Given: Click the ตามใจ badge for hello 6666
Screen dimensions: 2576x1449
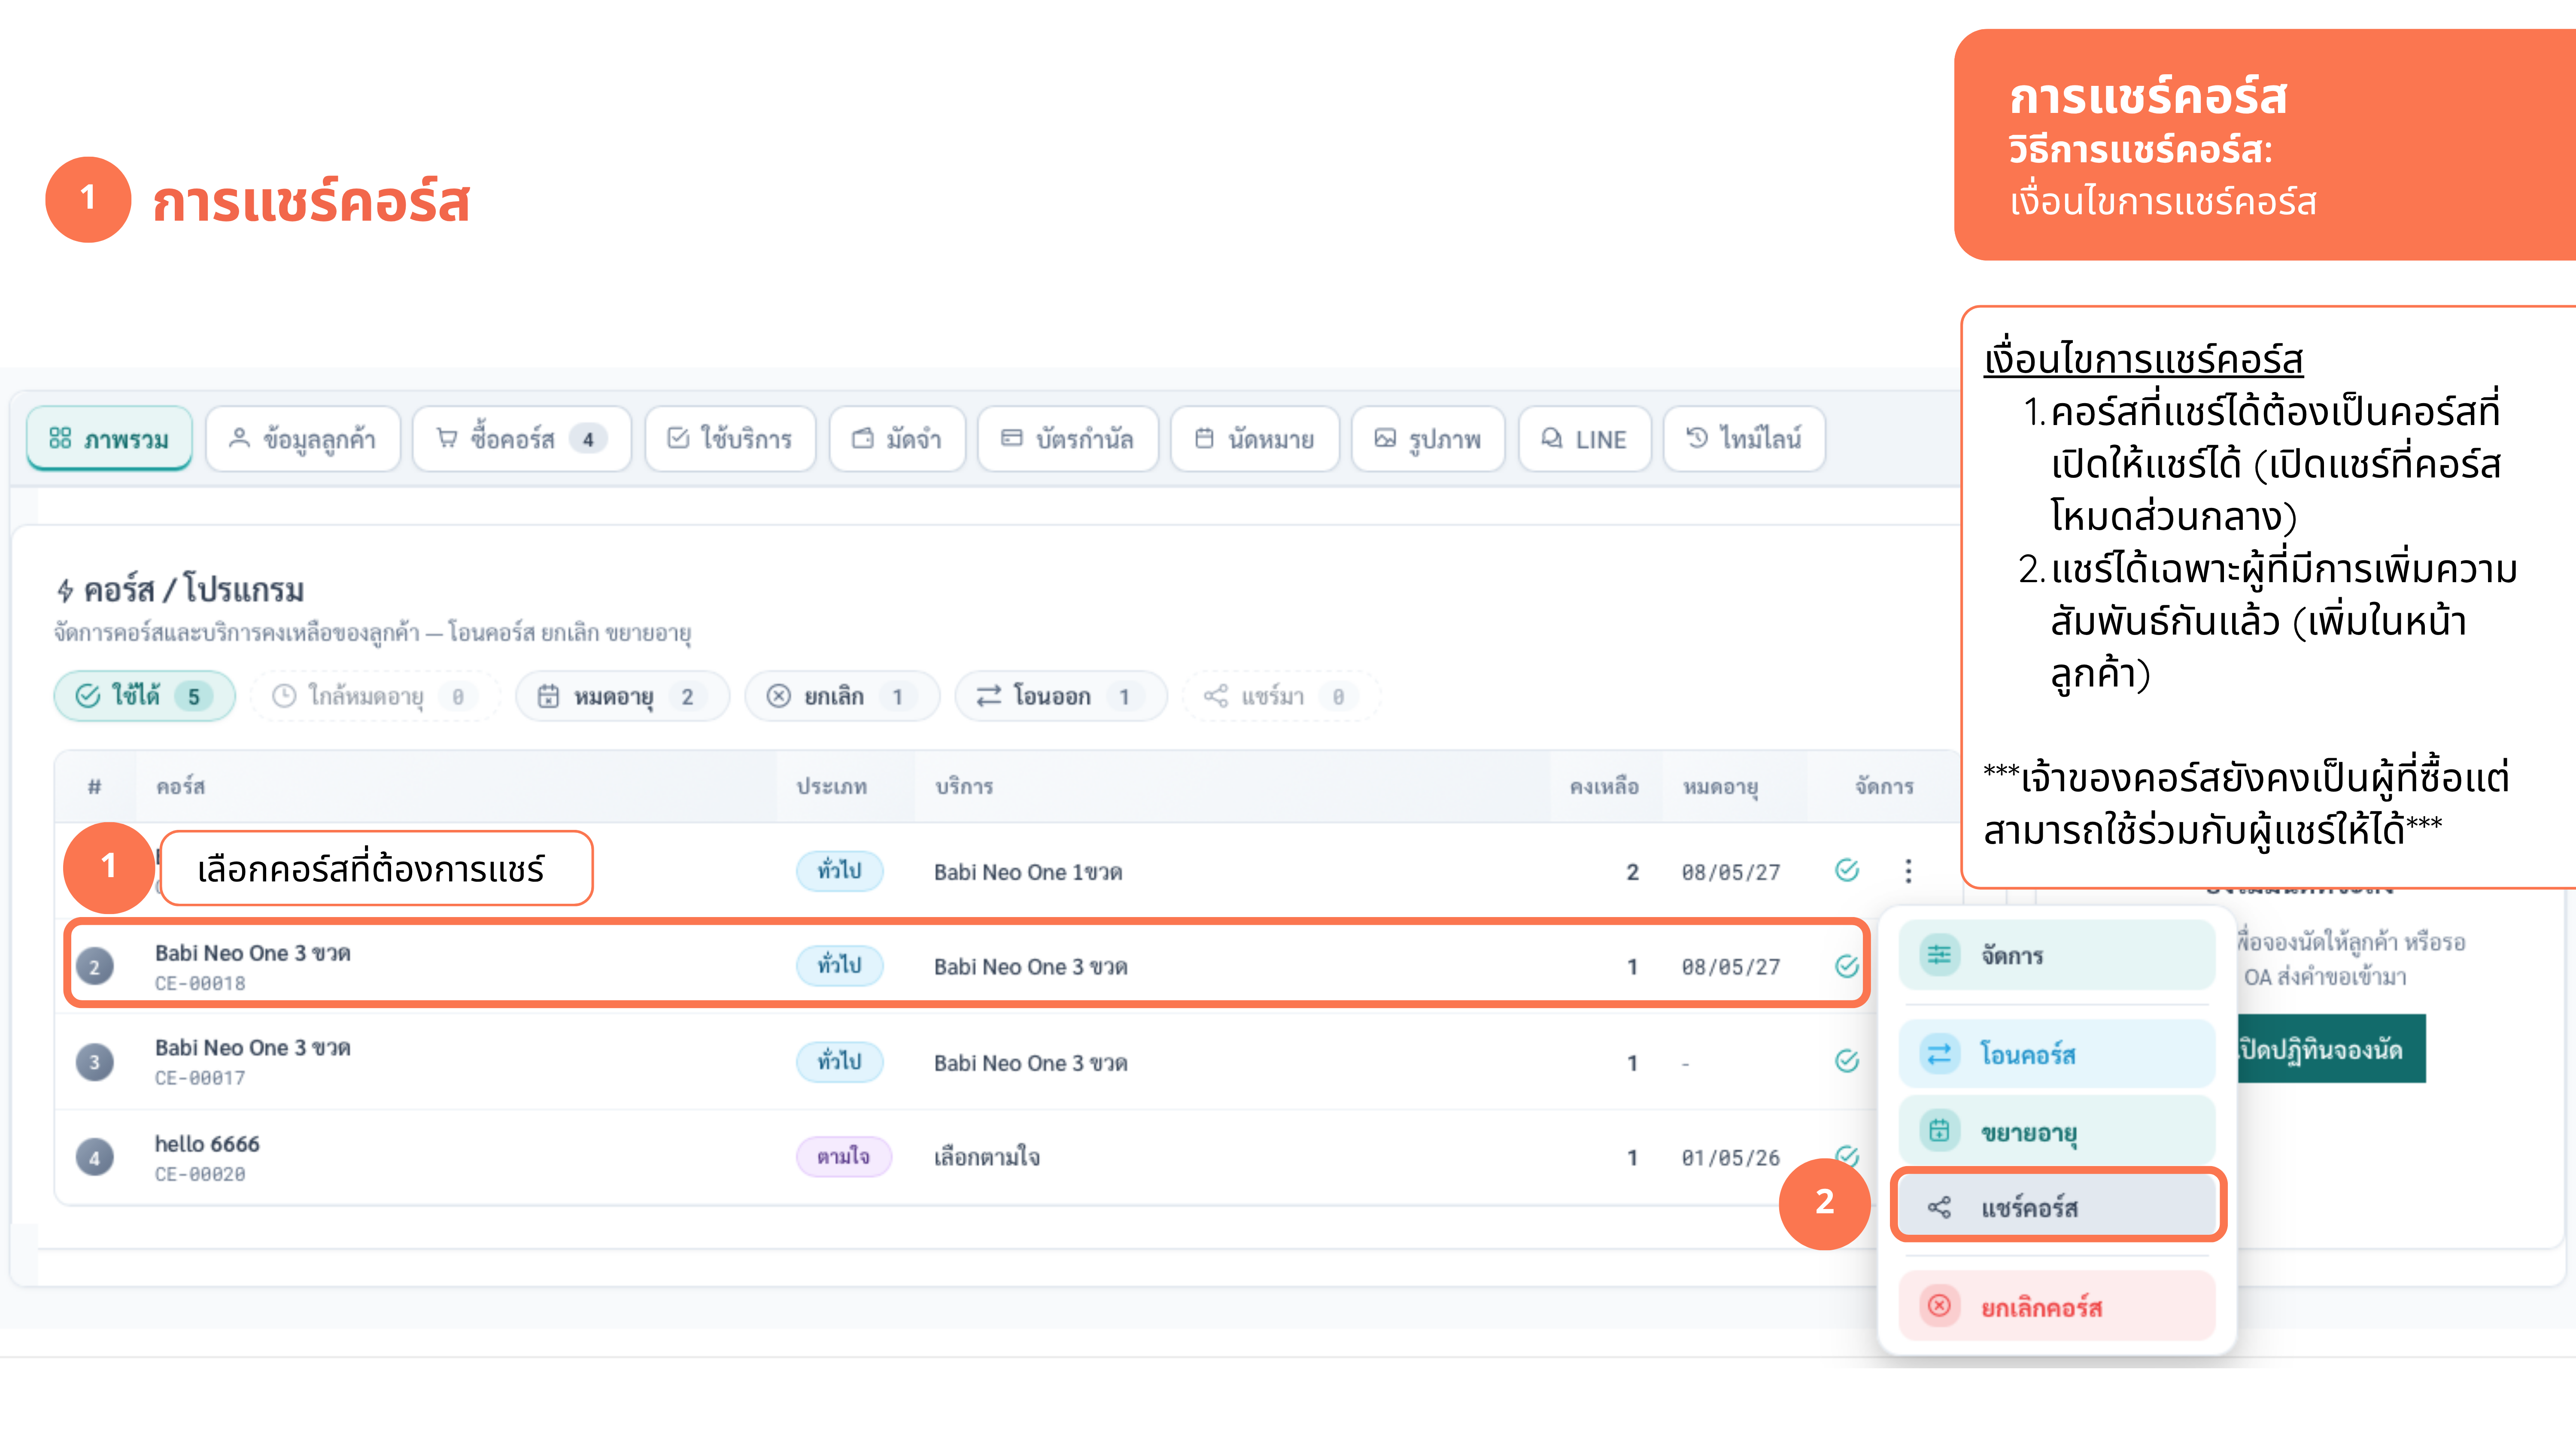Looking at the screenshot, I should pyautogui.click(x=843, y=1157).
